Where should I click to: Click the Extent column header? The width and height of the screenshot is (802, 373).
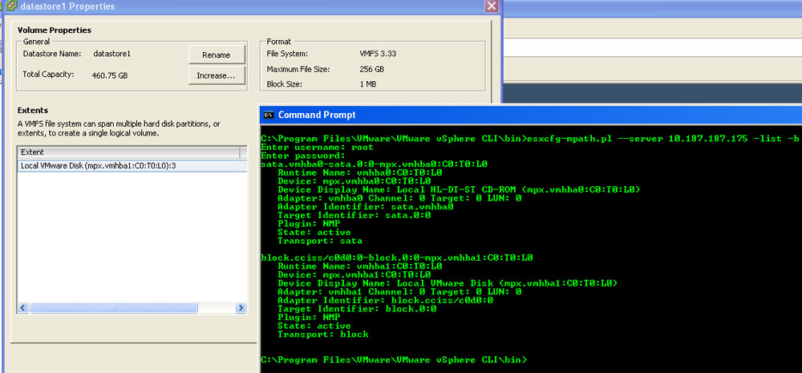tap(128, 152)
